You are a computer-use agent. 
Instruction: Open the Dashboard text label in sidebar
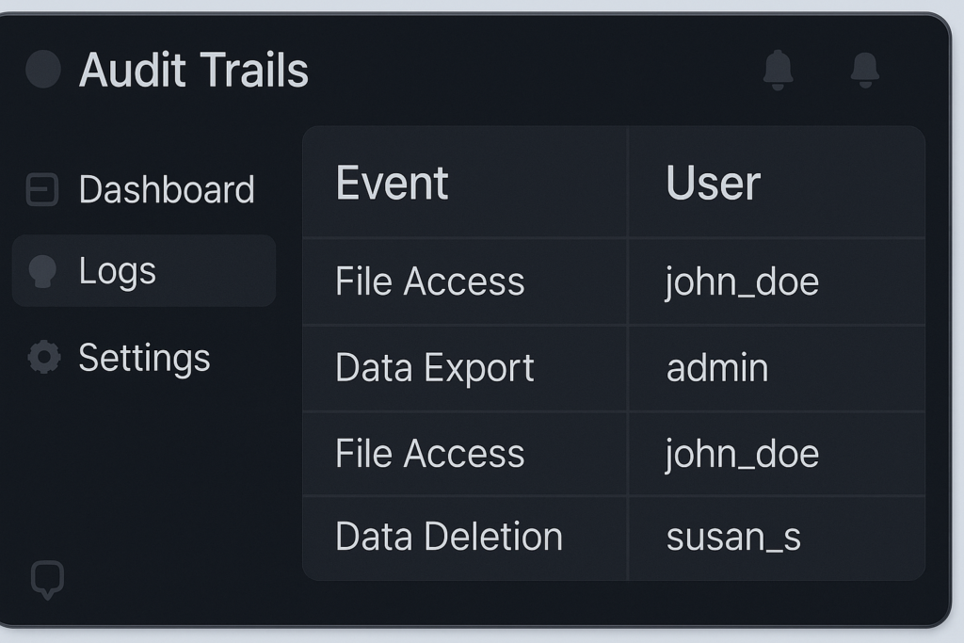click(x=167, y=190)
